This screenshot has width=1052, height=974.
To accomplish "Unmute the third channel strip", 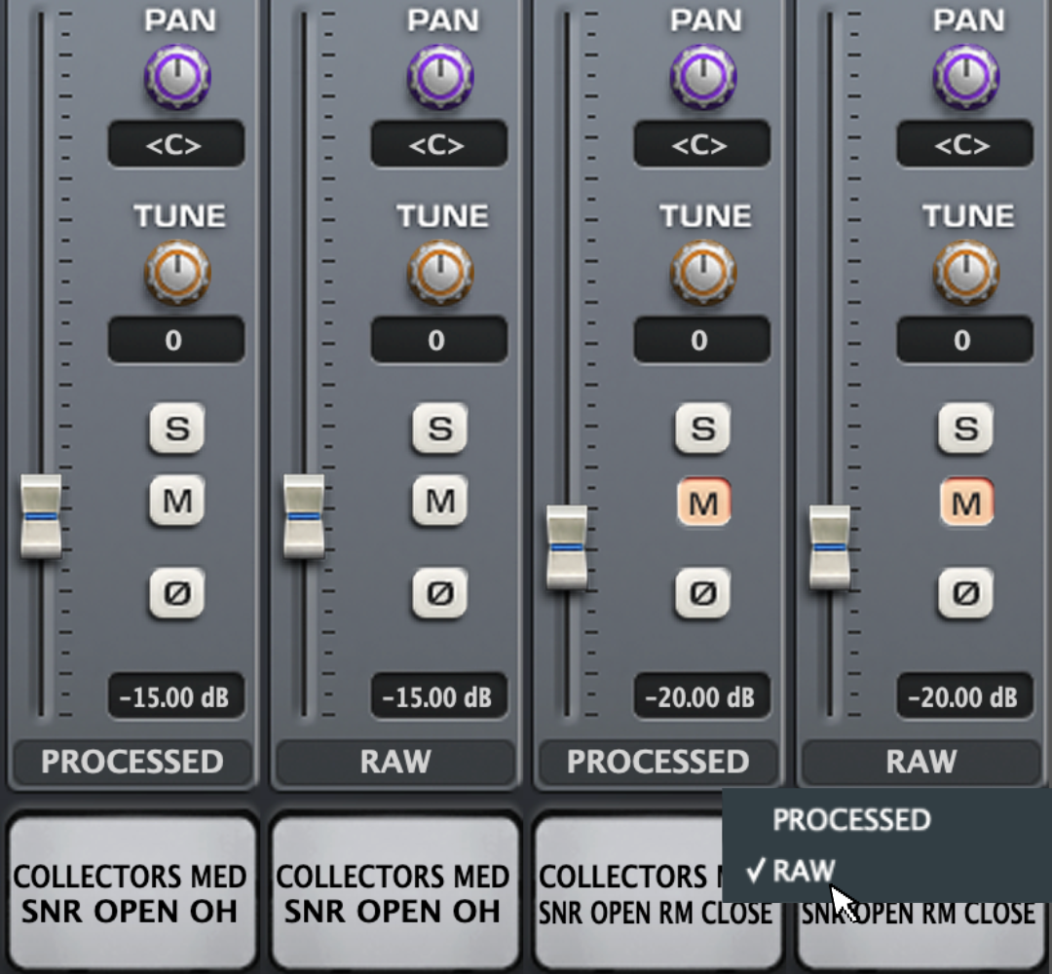I will [x=702, y=503].
